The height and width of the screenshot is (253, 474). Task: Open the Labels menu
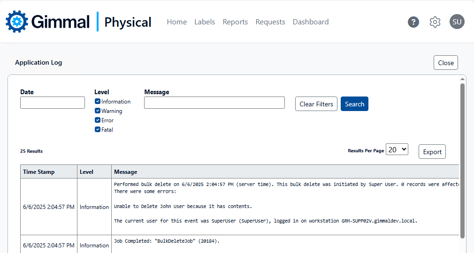205,22
